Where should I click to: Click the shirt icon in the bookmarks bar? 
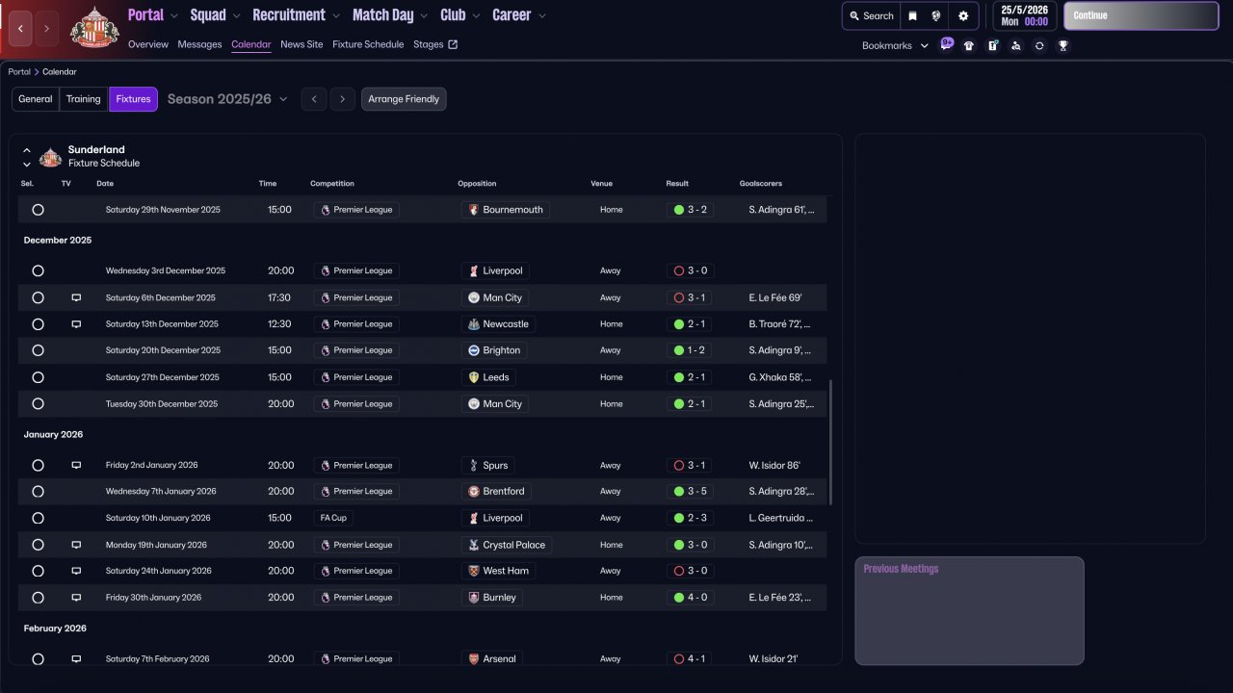coord(969,45)
